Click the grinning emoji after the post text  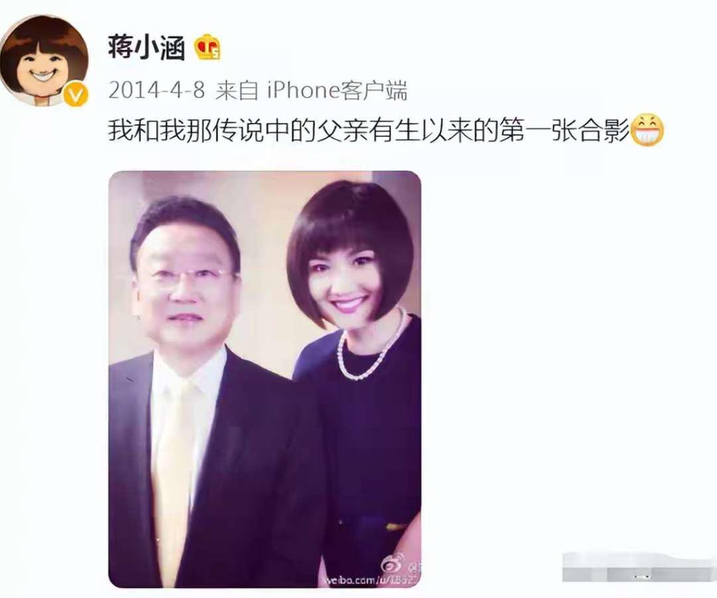pyautogui.click(x=647, y=130)
